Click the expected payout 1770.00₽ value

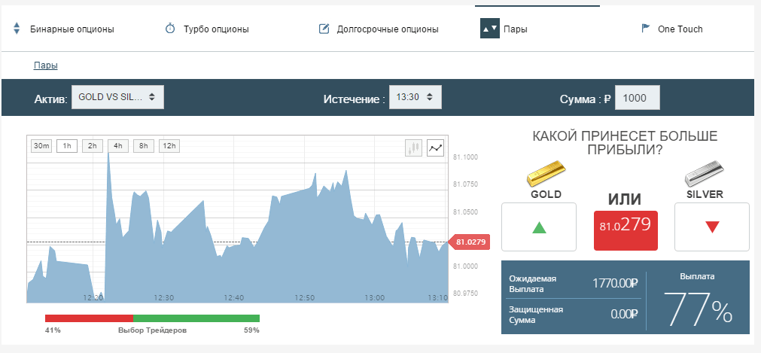coord(614,284)
